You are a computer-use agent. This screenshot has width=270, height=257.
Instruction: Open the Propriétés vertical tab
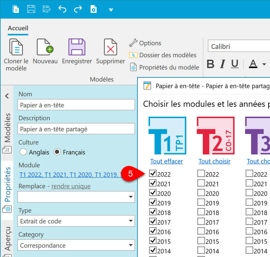tap(7, 190)
